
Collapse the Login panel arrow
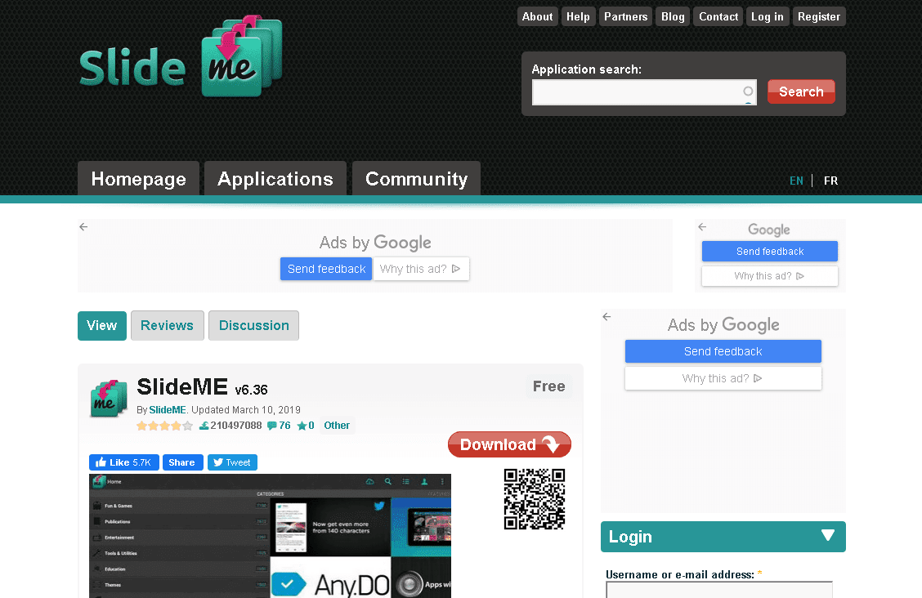coord(828,535)
